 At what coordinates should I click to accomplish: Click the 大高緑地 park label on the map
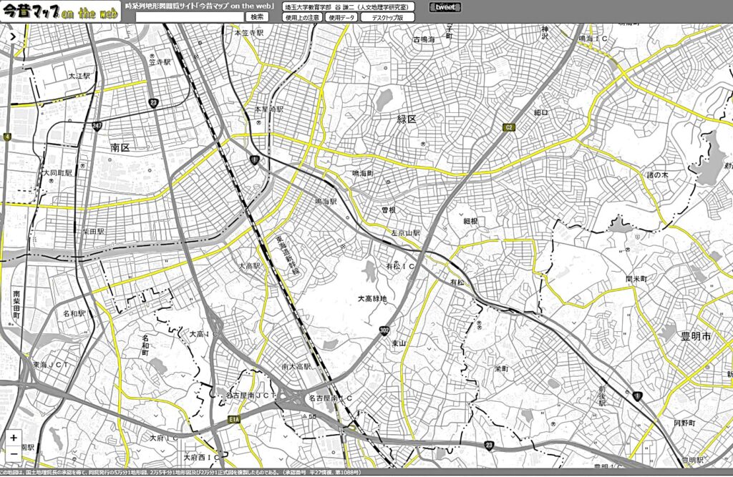point(372,298)
